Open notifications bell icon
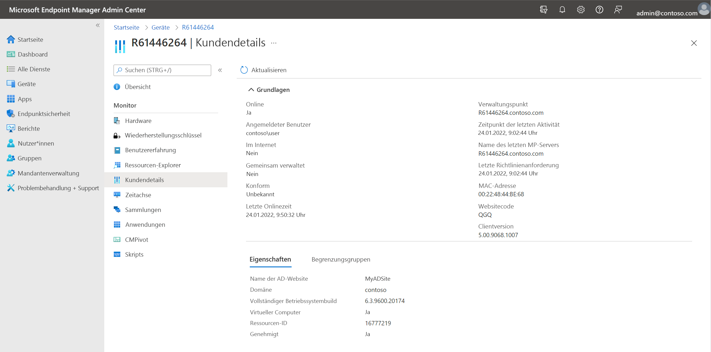This screenshot has height=352, width=711. tap(562, 10)
